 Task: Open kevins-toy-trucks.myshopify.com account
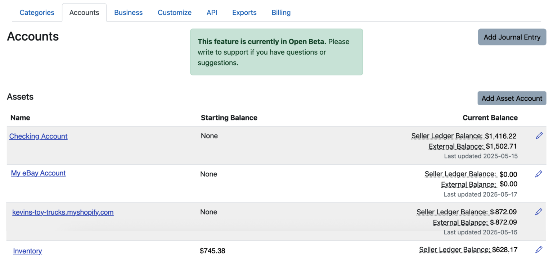pyautogui.click(x=63, y=212)
